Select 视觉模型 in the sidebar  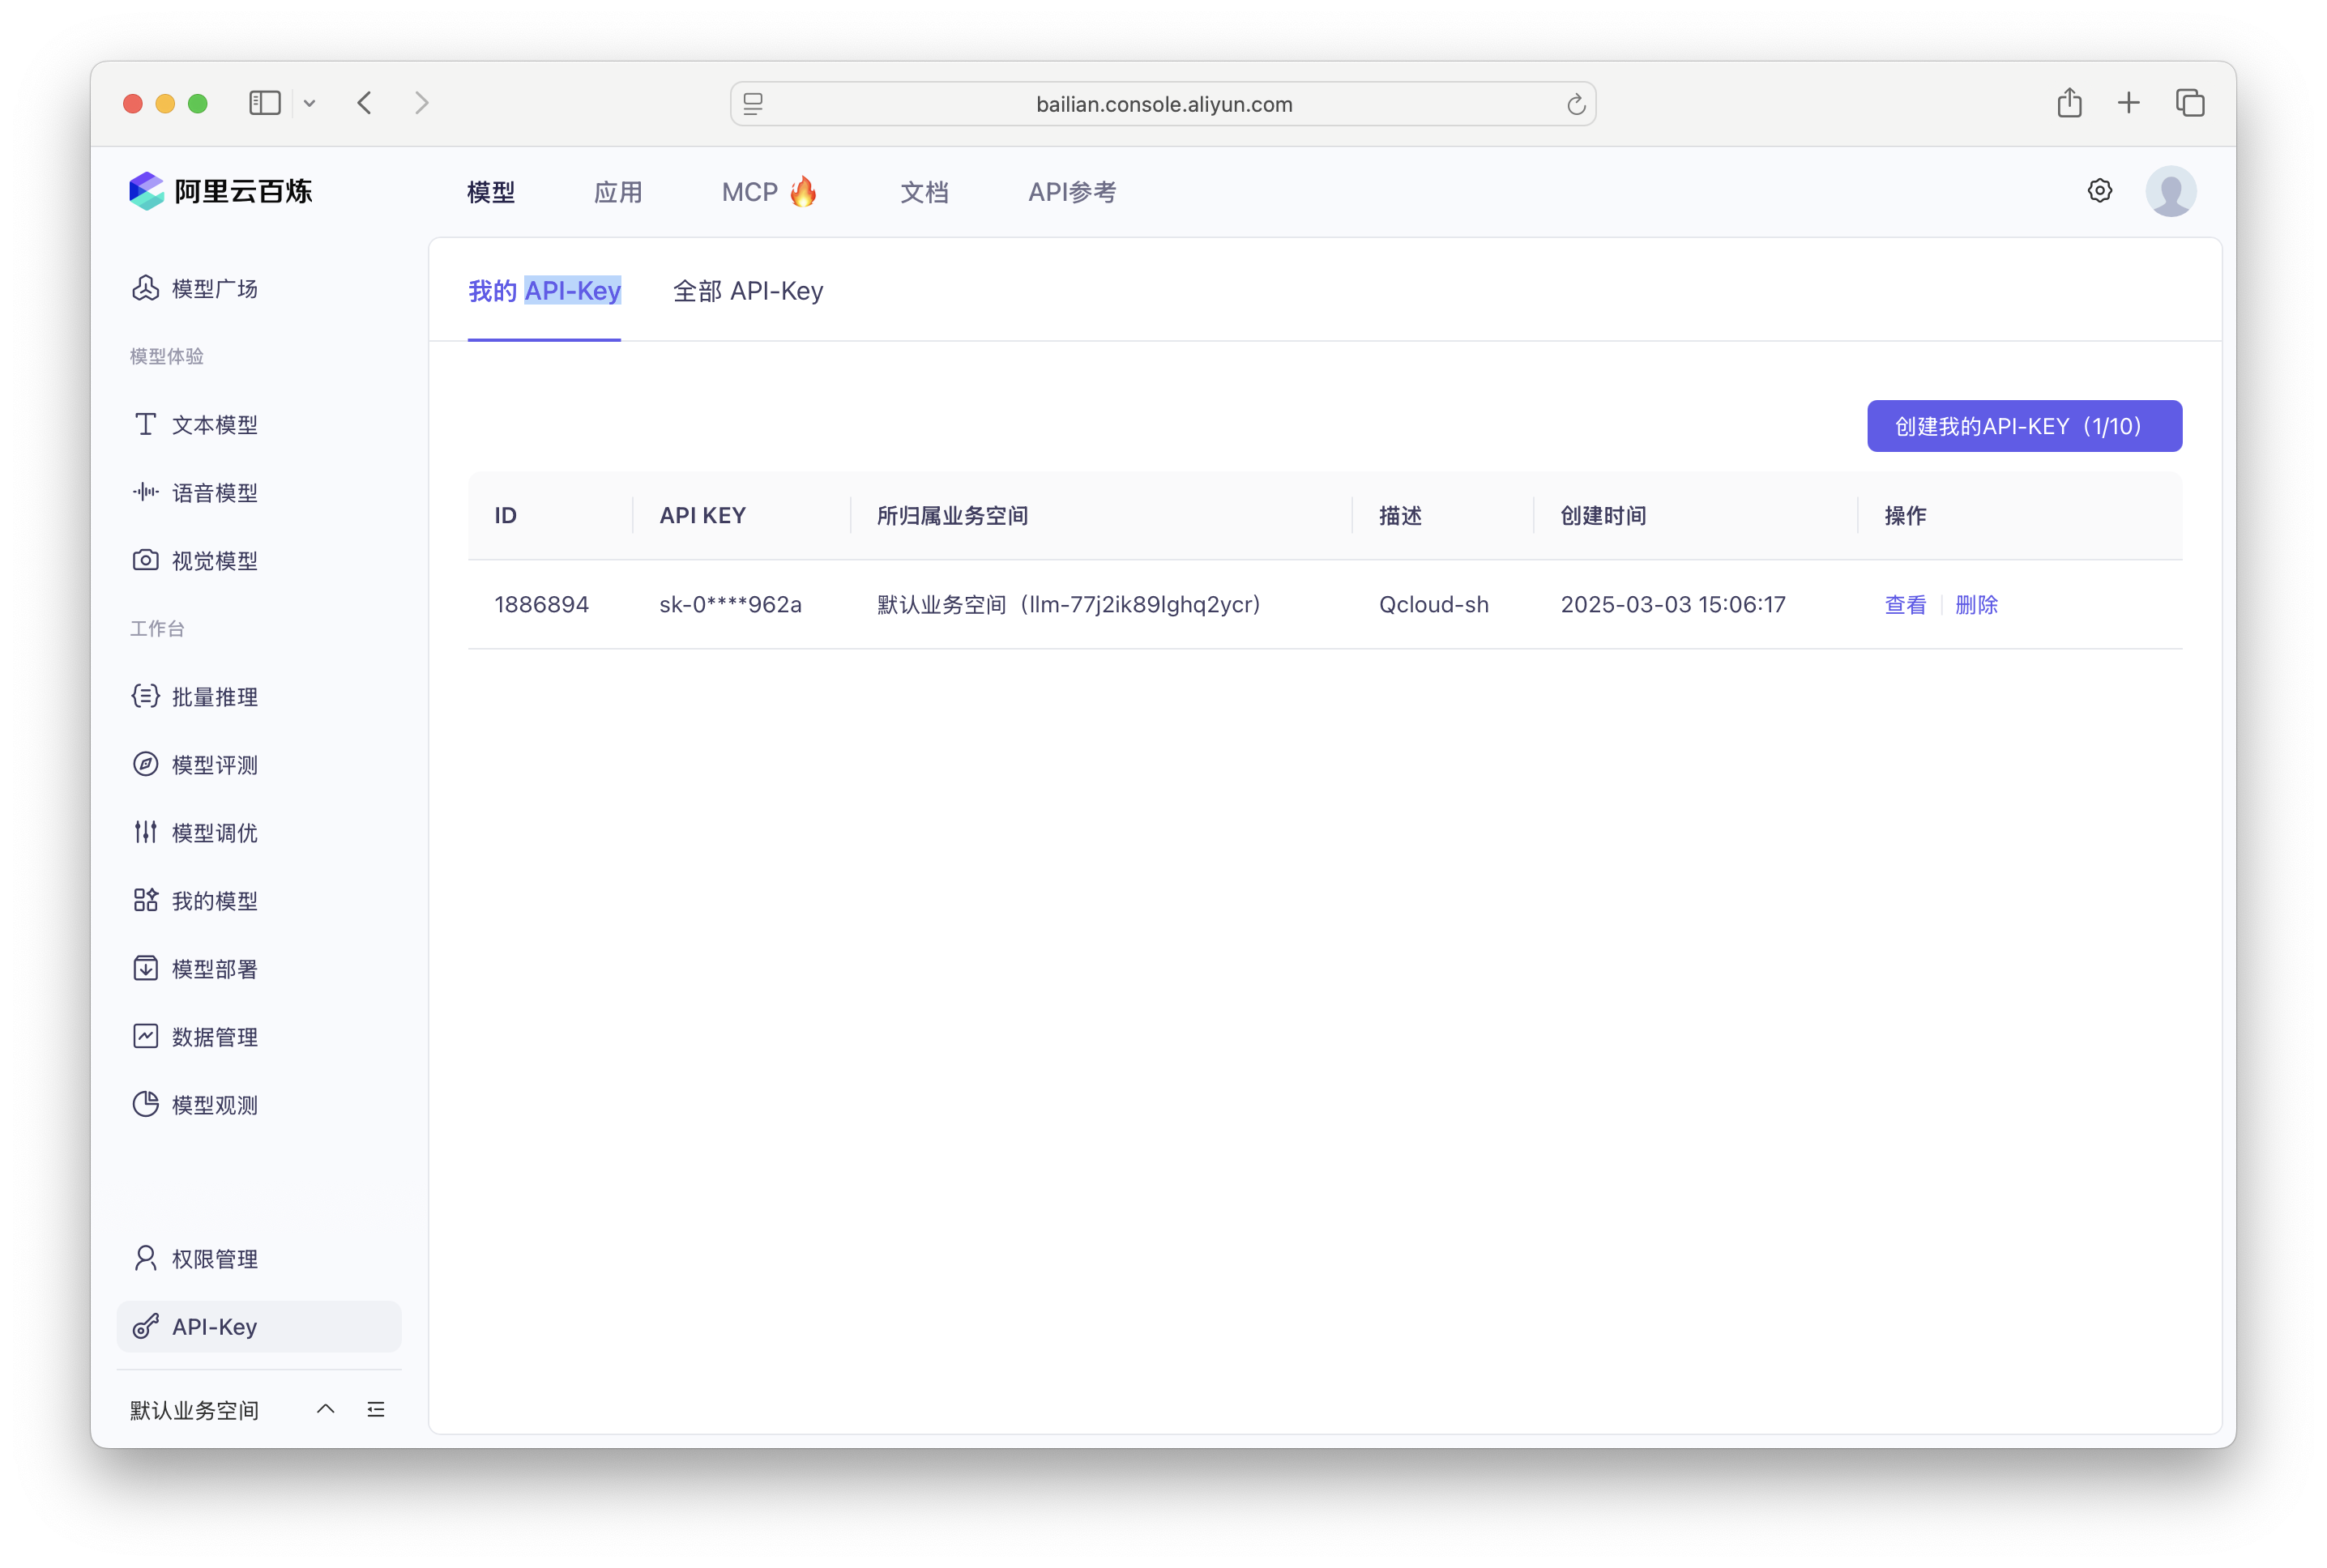tap(215, 560)
